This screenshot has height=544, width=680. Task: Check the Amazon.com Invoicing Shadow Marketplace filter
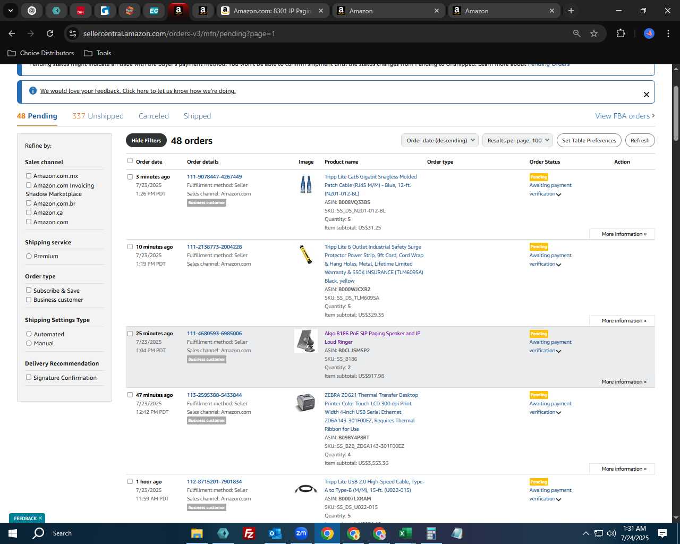pos(29,185)
